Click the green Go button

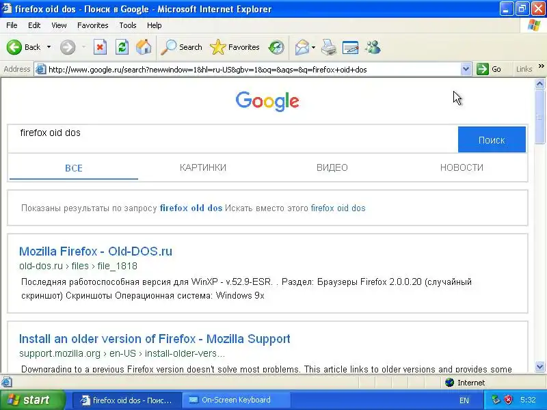(490, 70)
